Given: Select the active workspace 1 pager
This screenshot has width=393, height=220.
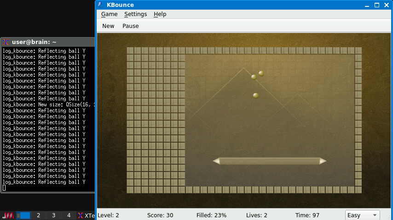Looking at the screenshot, I should point(23,215).
